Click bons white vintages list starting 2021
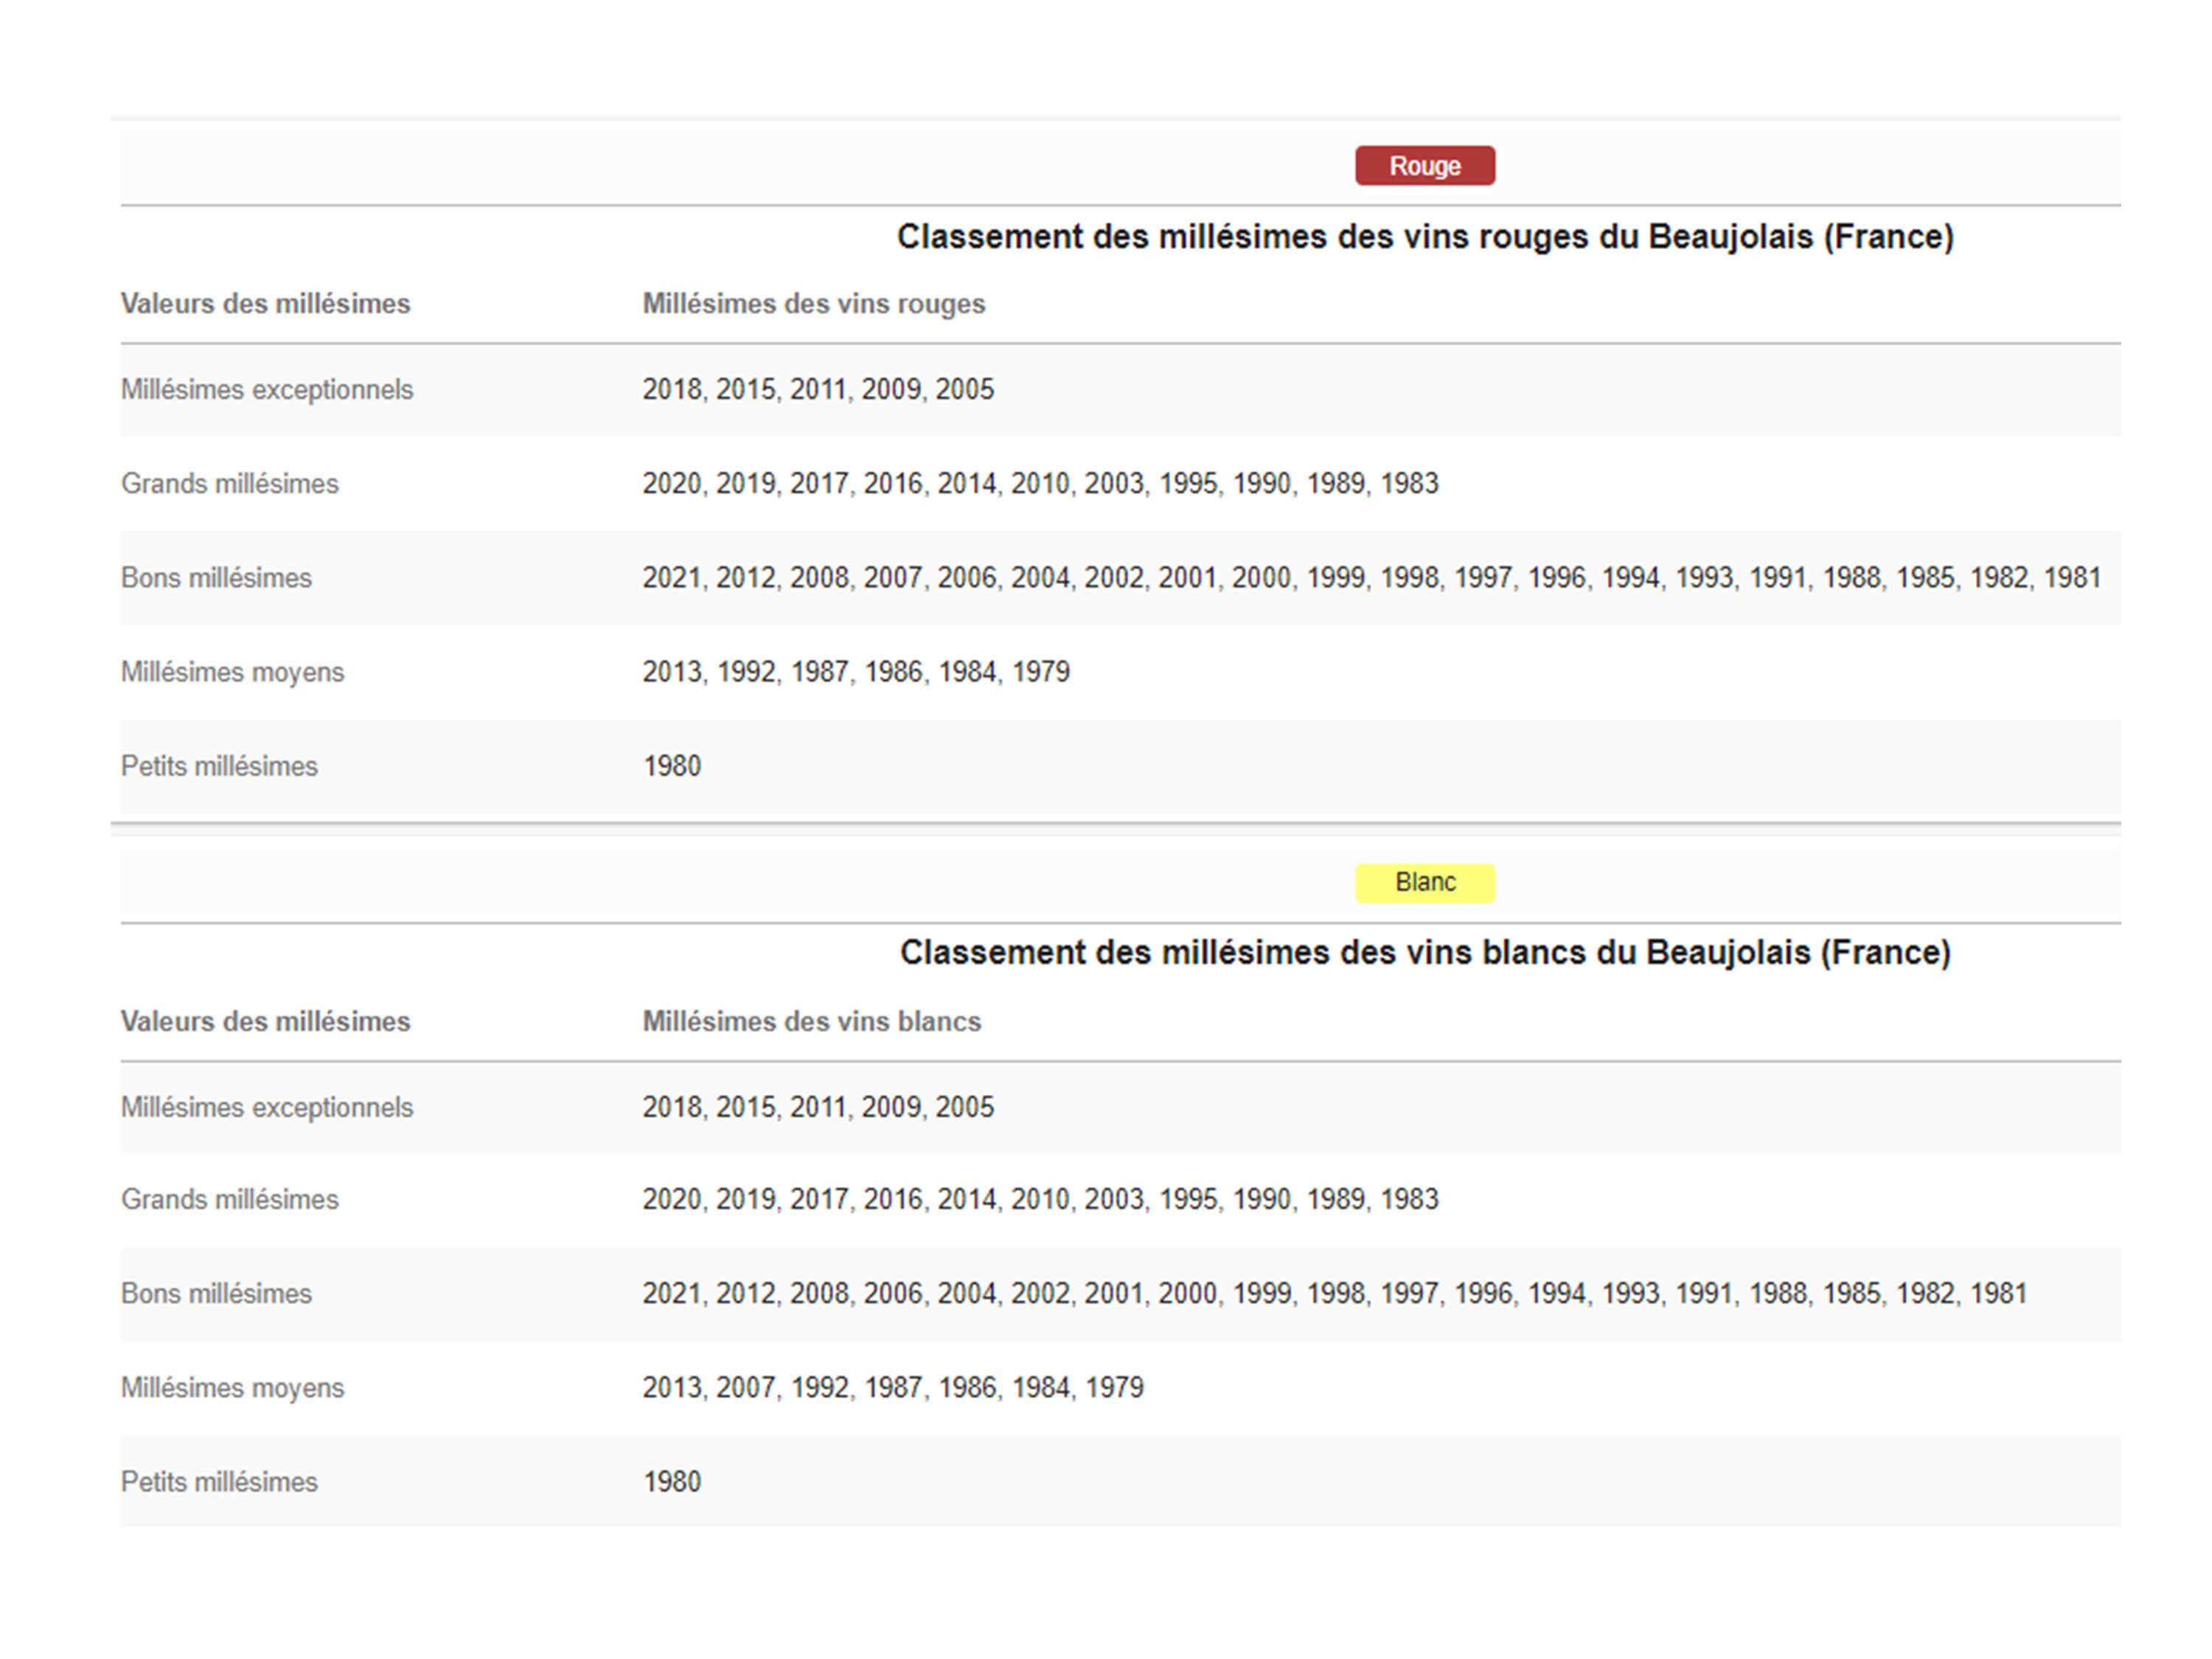The image size is (2212, 1659). click(x=1334, y=1294)
